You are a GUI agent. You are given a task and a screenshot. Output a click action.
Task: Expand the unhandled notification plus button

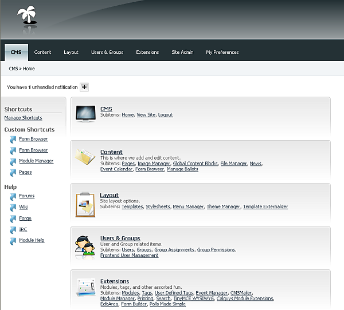[x=84, y=87]
